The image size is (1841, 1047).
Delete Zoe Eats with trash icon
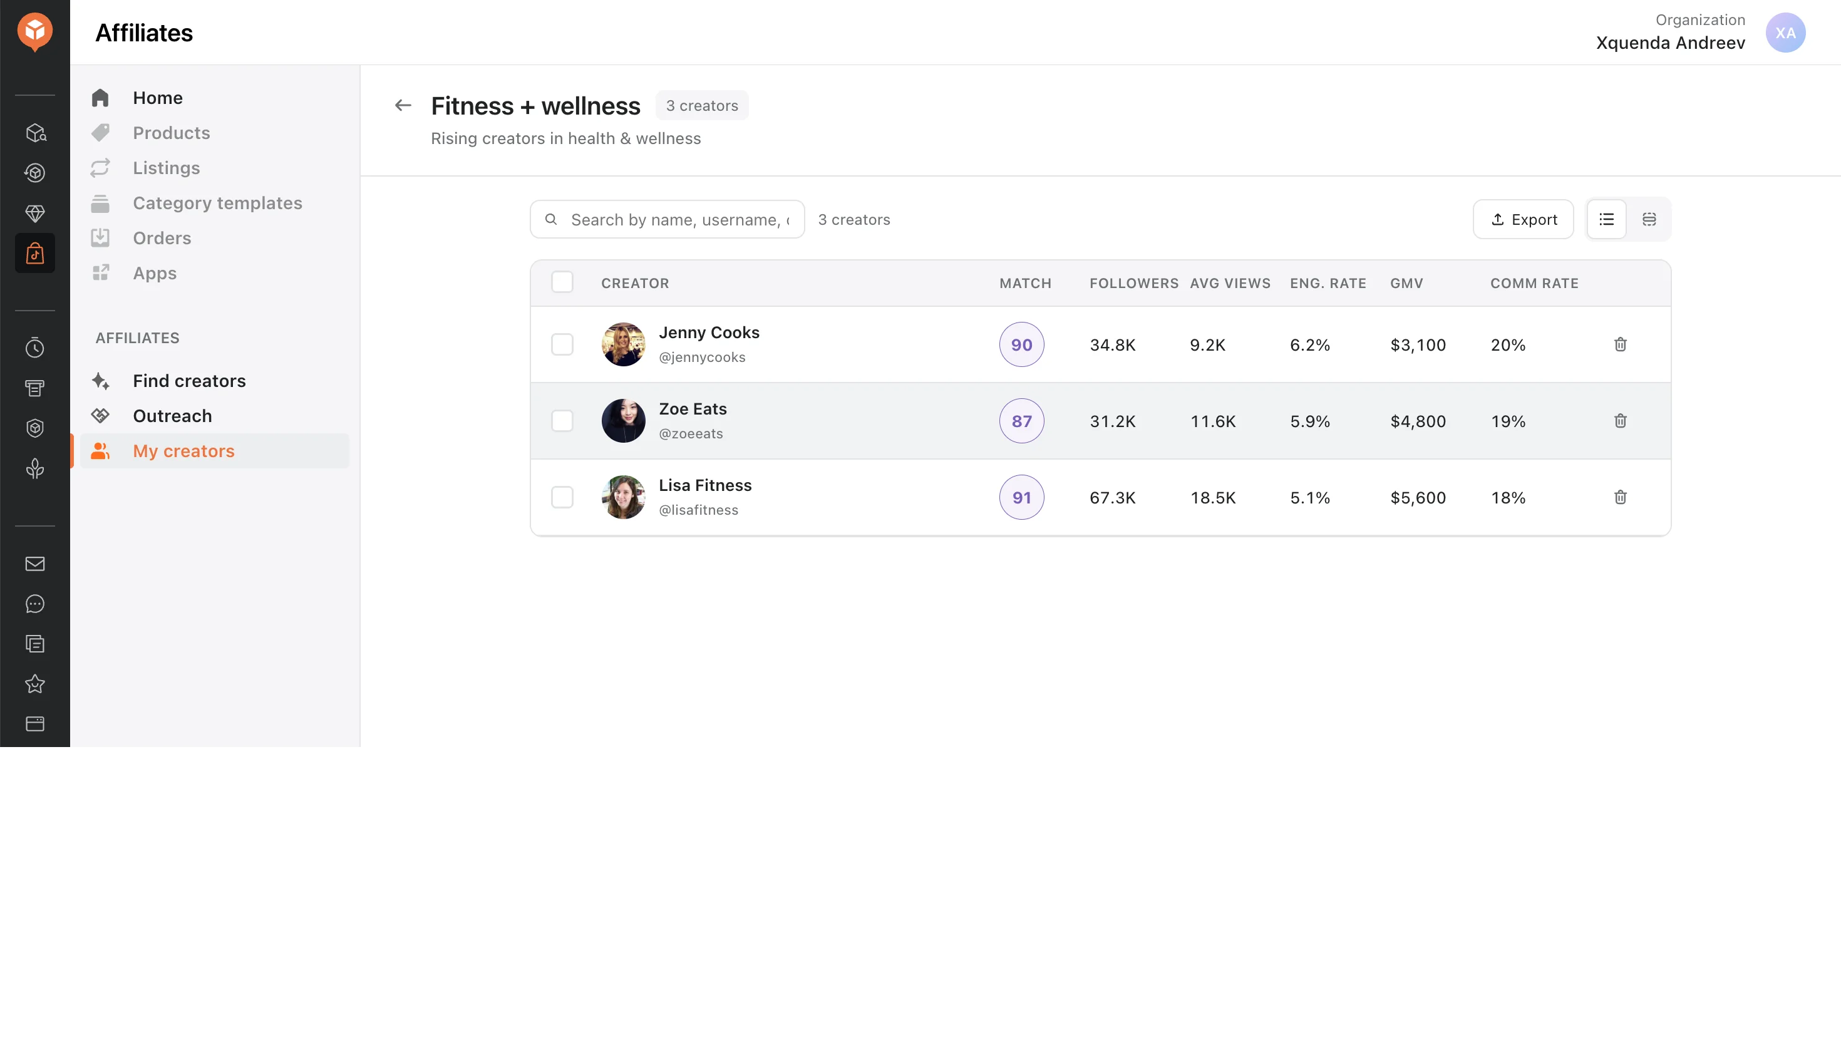point(1619,421)
